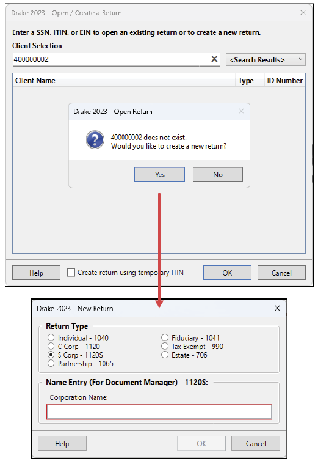Click Cancel in New Return dialog
Viewport: 318px width, 464px height.
coord(256,443)
